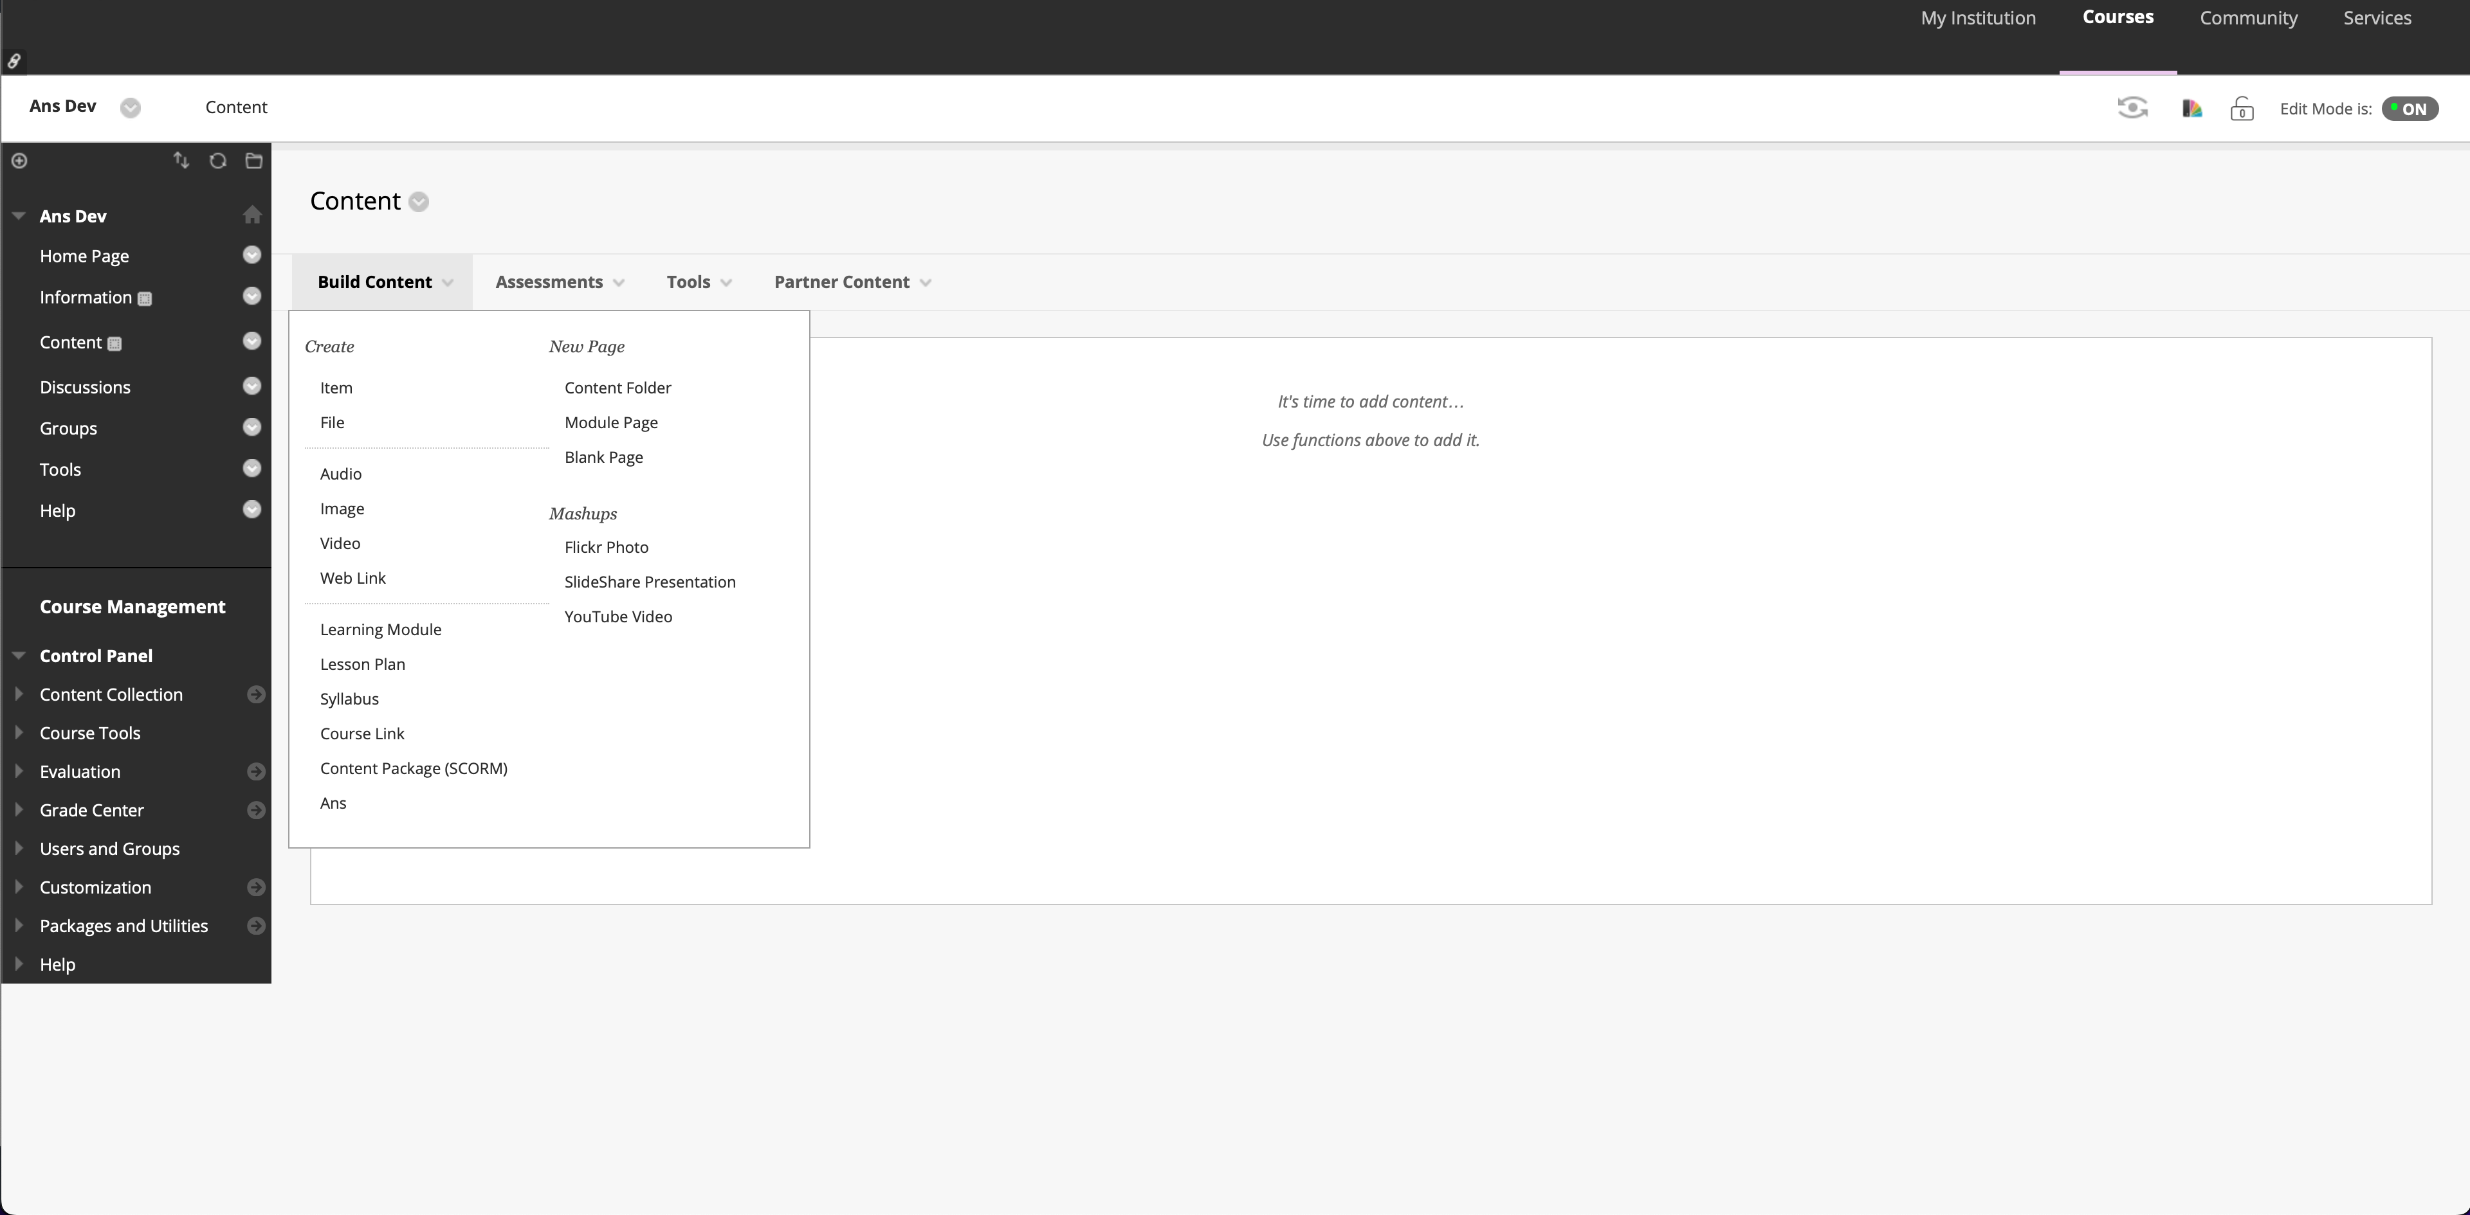Open the course menu folder view icon
The width and height of the screenshot is (2470, 1215).
click(x=254, y=161)
